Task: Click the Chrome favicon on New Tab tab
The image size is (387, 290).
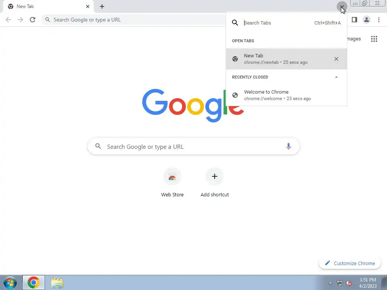Action: tap(10, 6)
